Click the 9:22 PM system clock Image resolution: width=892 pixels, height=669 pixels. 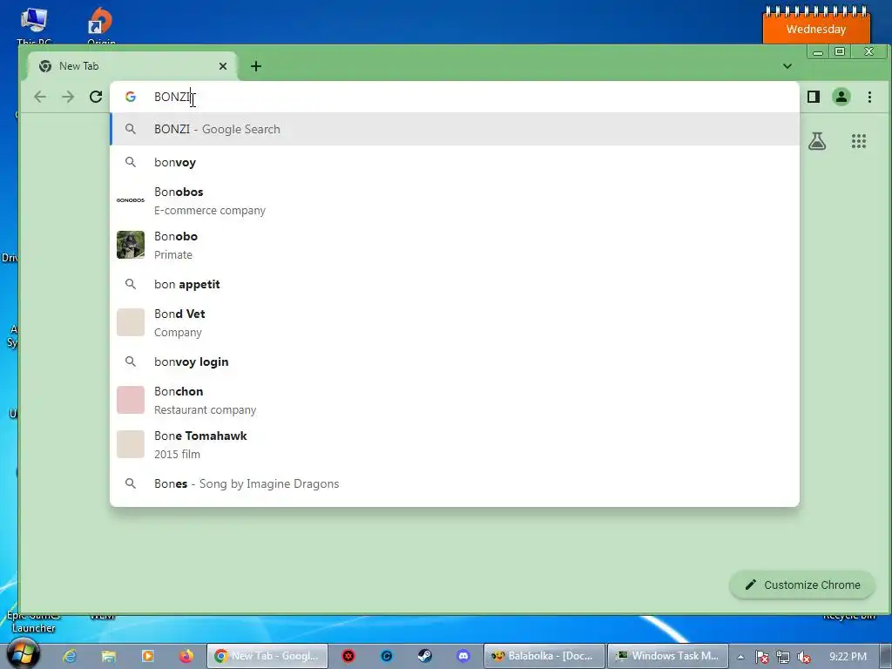[848, 657]
